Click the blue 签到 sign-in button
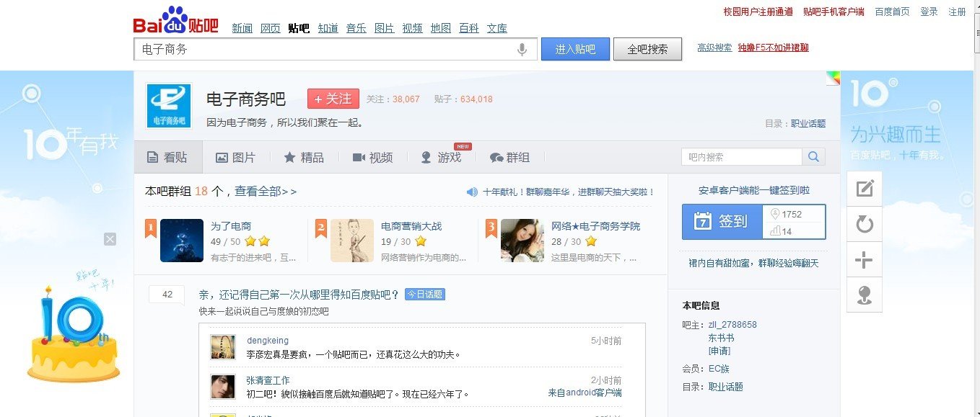This screenshot has height=417, width=980. 722,221
